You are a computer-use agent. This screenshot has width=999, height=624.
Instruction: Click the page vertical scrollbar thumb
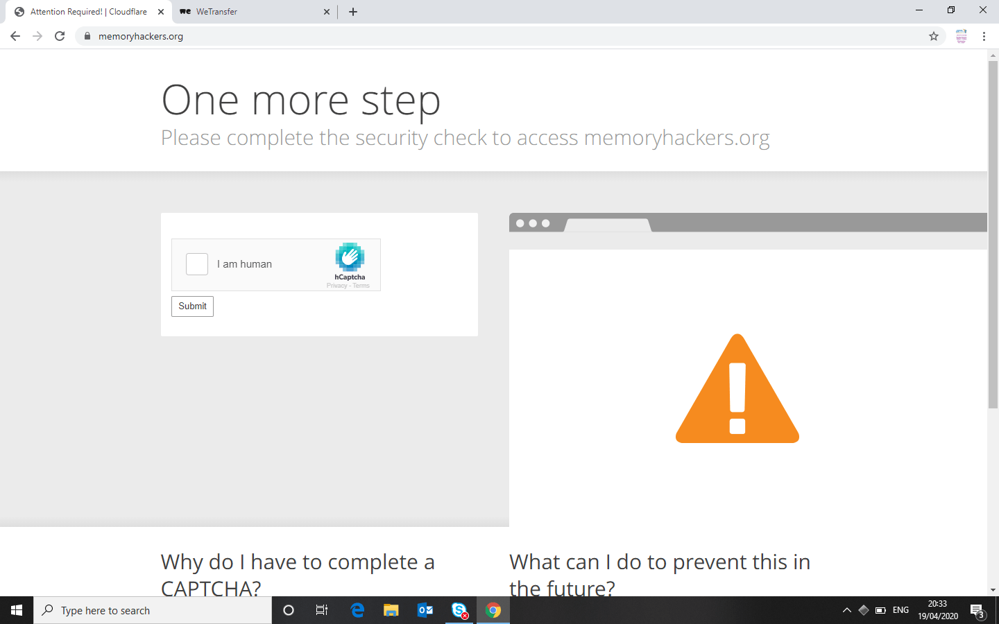pos(993,234)
